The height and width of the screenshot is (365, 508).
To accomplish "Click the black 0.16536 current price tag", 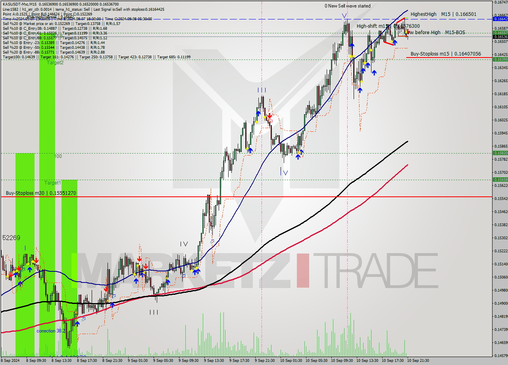I will [500, 36].
